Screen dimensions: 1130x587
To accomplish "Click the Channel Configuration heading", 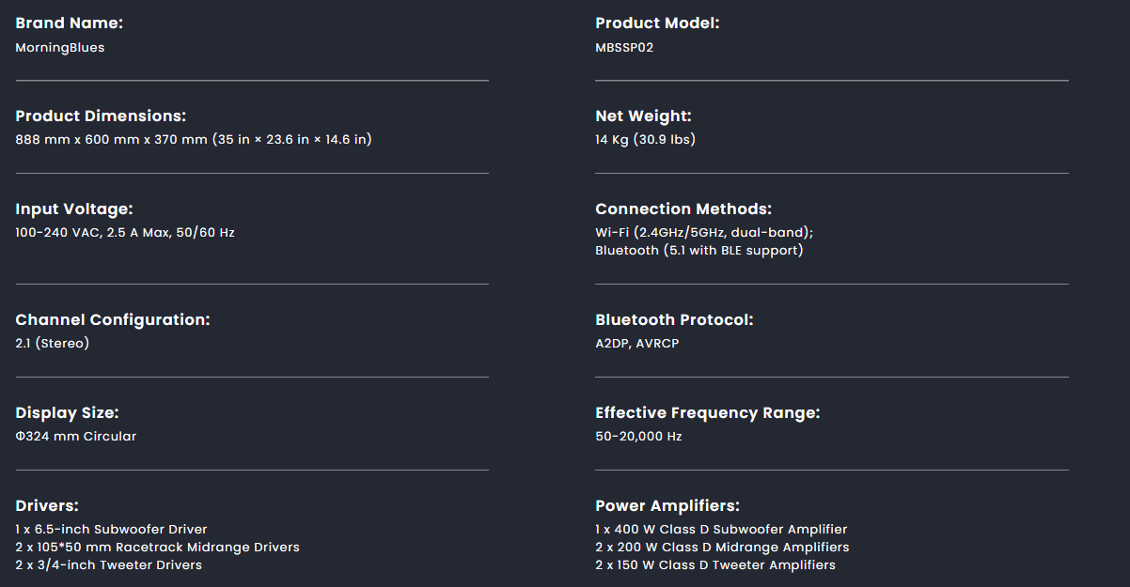I will pos(113,319).
